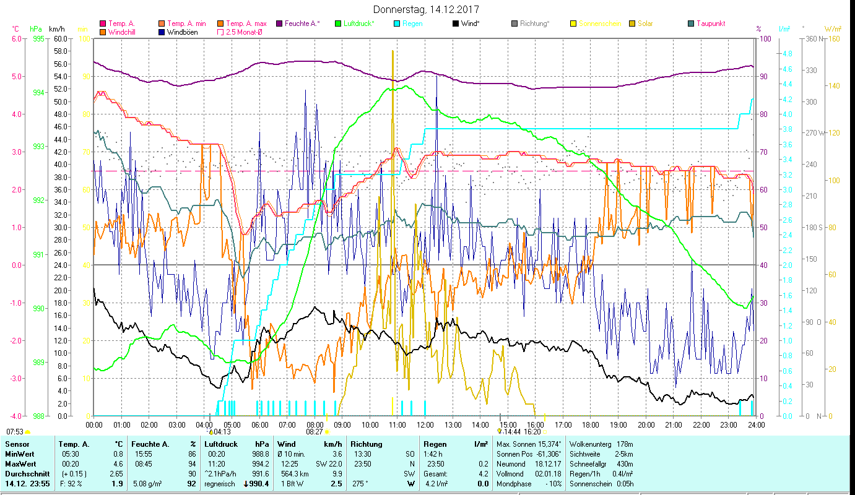Image resolution: width=855 pixels, height=495 pixels.
Task: Click the Taupunkt legend label
Action: click(x=711, y=24)
